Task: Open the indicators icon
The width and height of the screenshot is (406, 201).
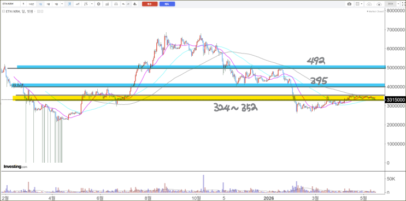Action: [x=107, y=4]
